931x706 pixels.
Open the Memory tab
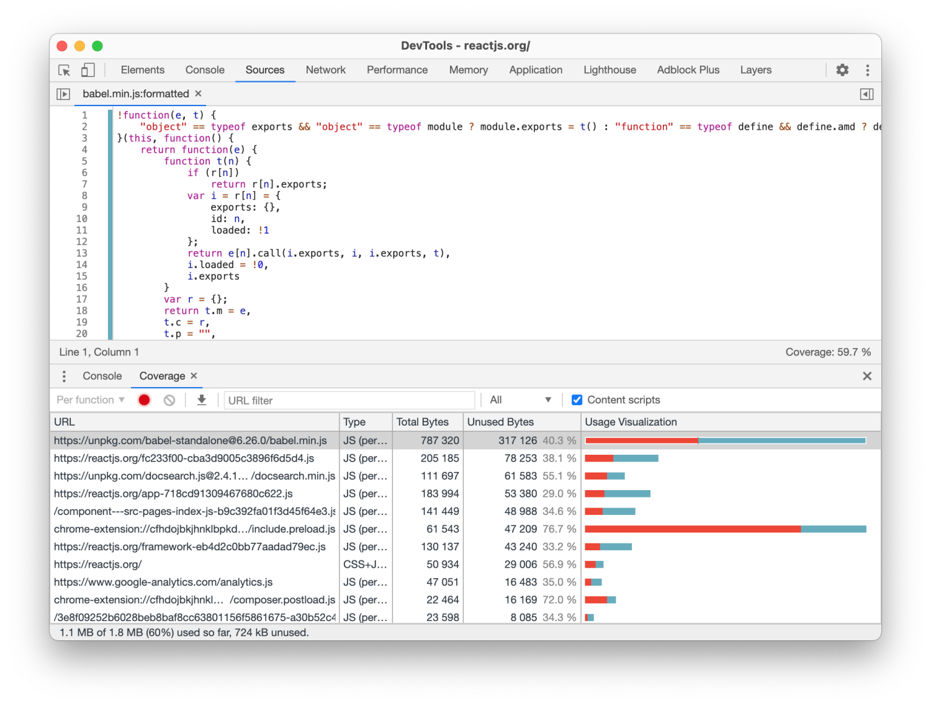(469, 70)
